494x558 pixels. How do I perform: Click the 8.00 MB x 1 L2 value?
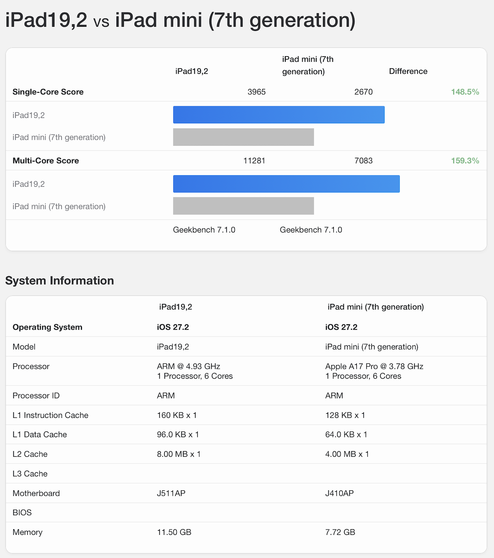179,454
